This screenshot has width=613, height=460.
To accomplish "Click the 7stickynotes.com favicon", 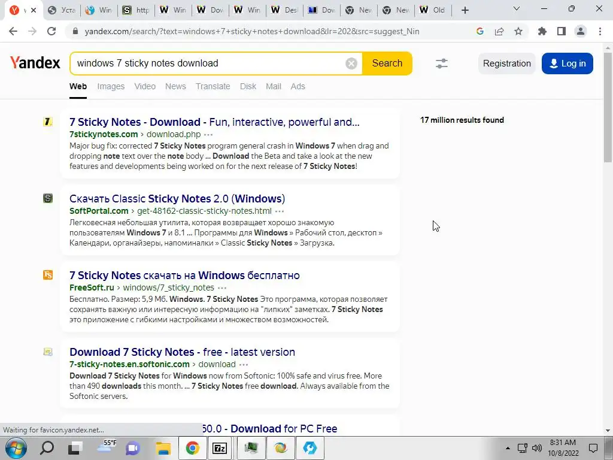I will (48, 122).
